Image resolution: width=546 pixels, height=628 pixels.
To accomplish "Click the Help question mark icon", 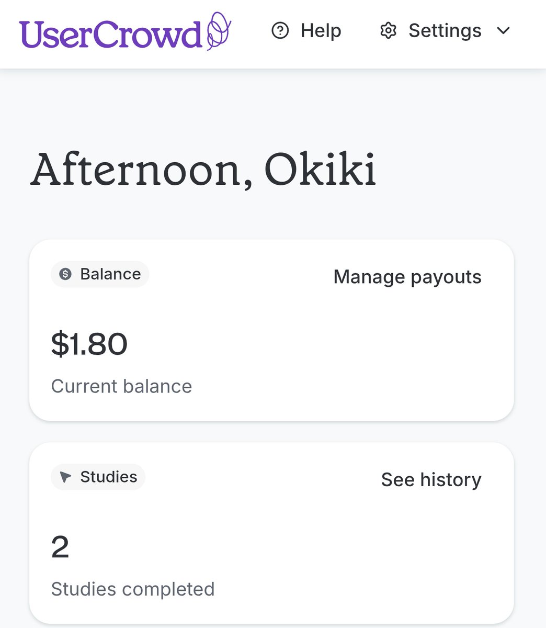I will [x=280, y=30].
